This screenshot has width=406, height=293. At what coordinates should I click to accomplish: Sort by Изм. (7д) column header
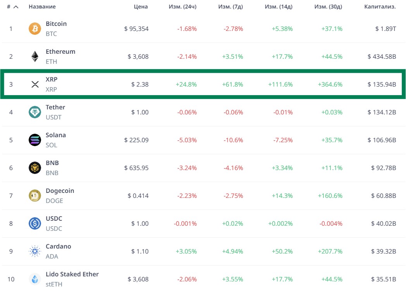[x=230, y=7]
